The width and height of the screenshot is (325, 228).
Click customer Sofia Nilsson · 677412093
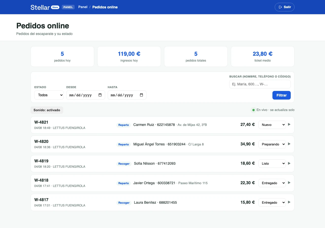(155, 163)
